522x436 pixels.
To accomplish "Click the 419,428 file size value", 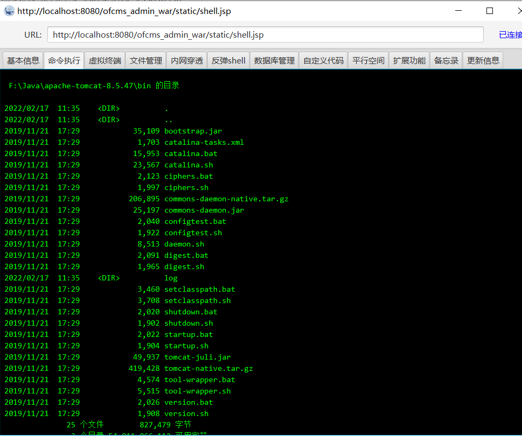I will pos(144,369).
